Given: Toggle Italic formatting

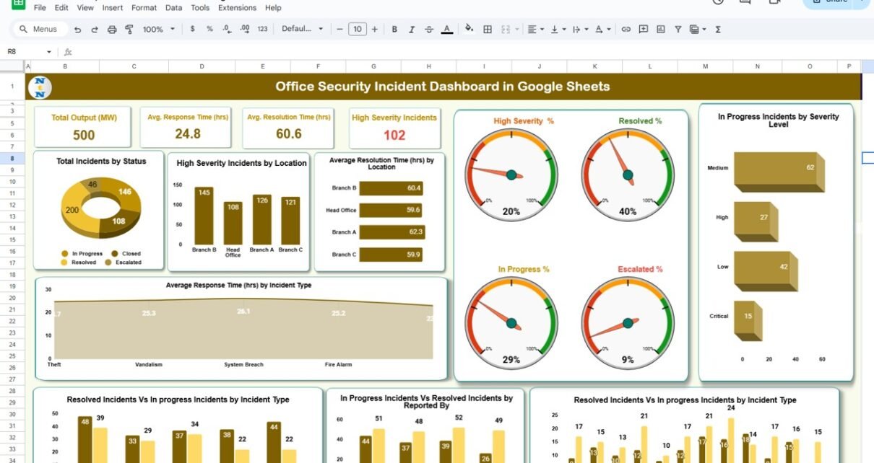Looking at the screenshot, I should pos(412,30).
